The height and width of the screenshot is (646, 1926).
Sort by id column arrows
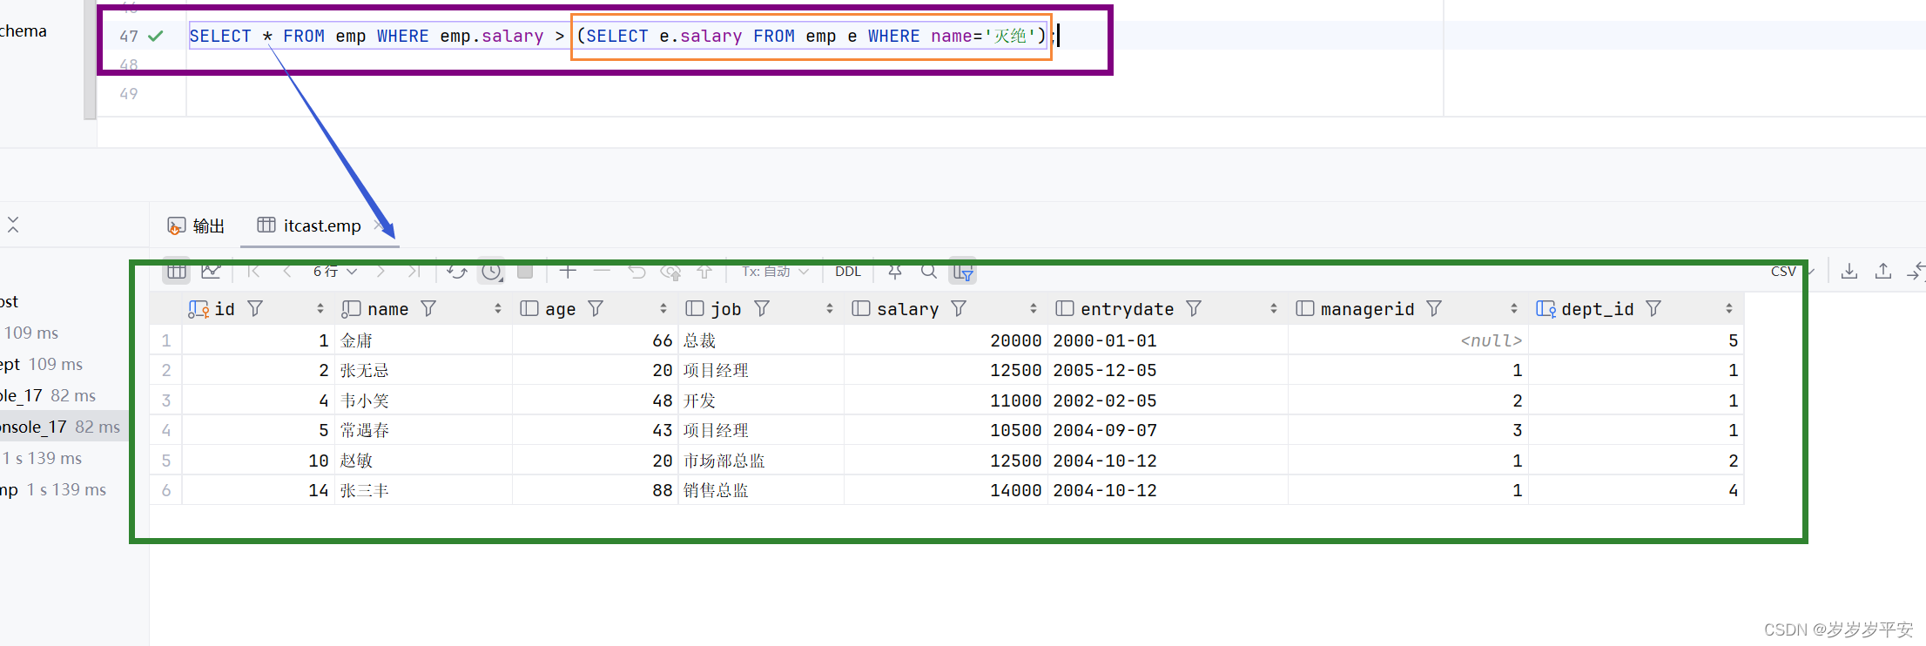coord(320,309)
